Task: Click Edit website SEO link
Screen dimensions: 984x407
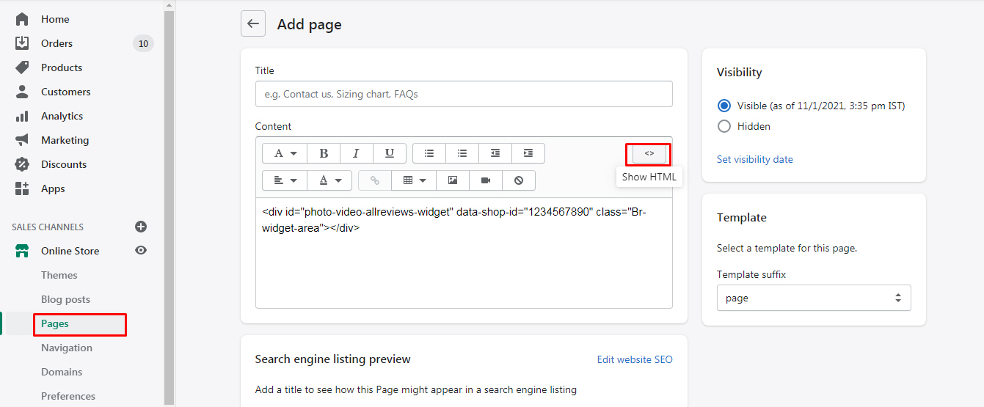Action: click(635, 359)
